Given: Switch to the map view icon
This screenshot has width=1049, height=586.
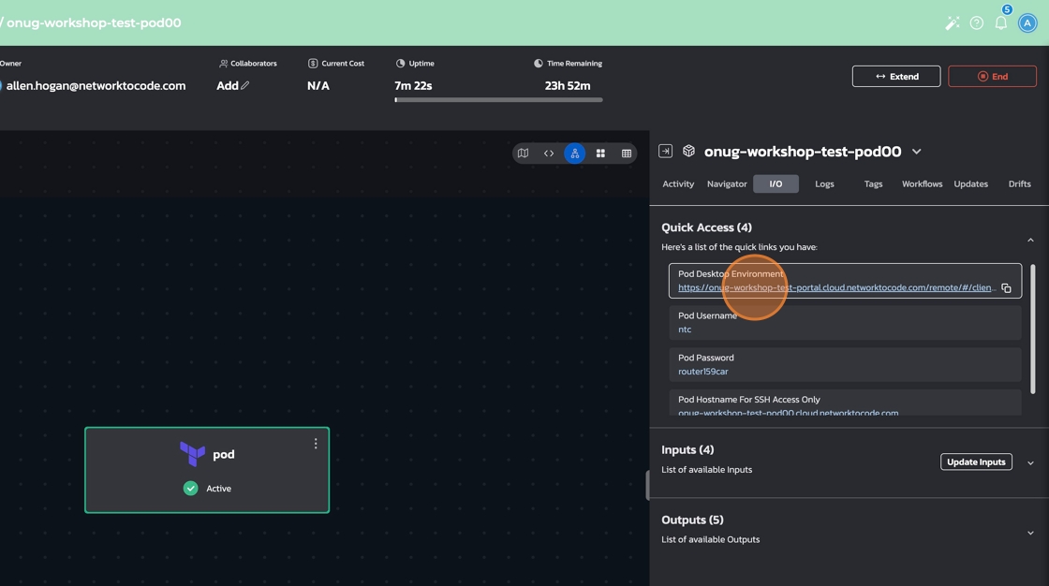Looking at the screenshot, I should click(x=524, y=154).
